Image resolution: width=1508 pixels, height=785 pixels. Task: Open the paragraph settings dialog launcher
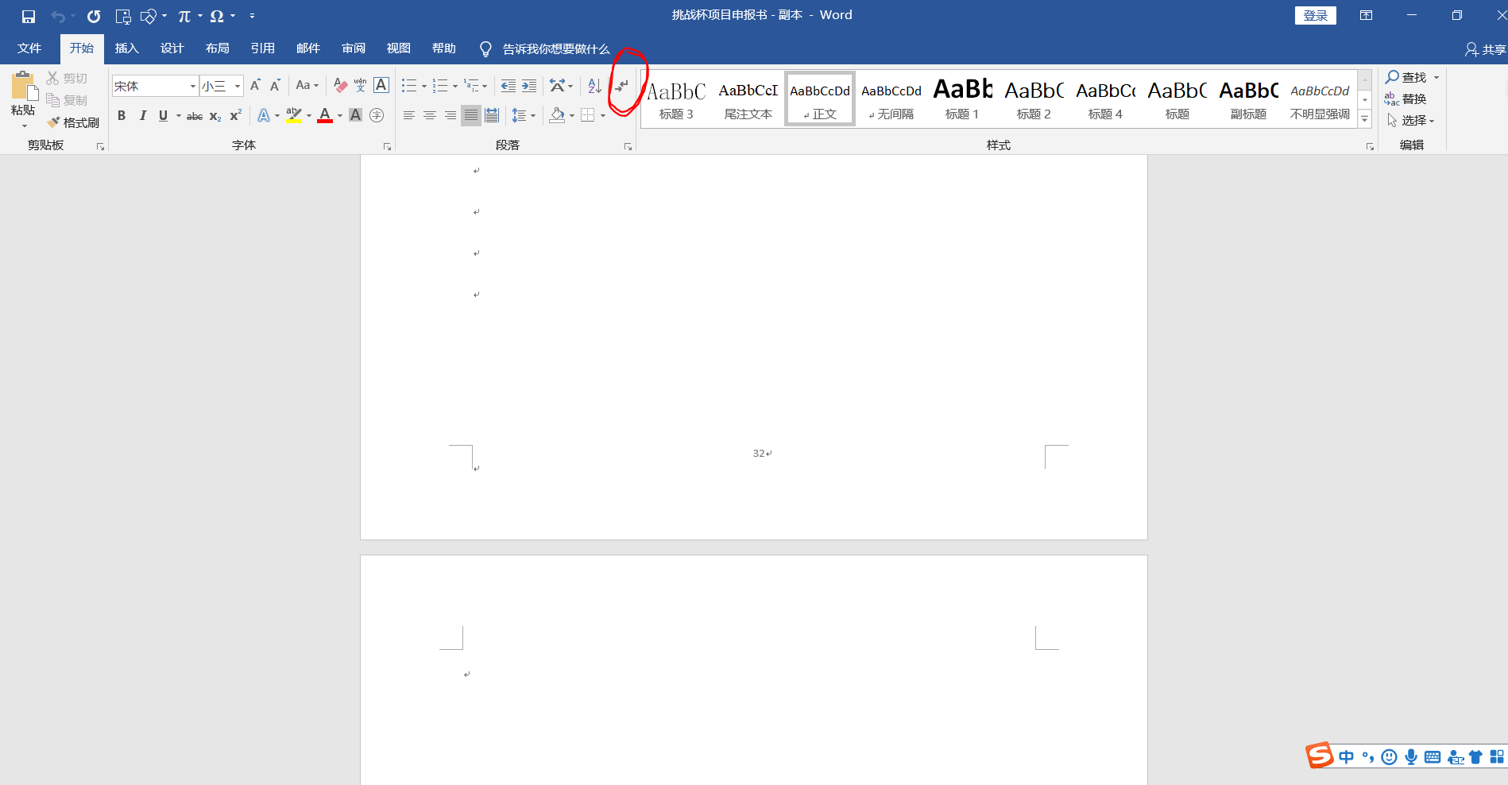point(628,146)
